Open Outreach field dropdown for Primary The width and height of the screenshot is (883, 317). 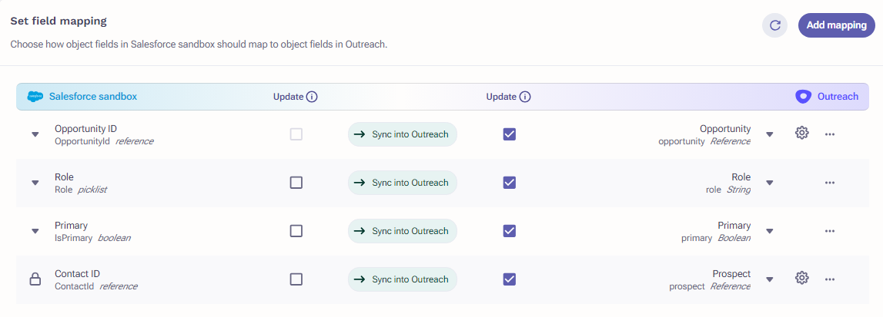(x=770, y=231)
